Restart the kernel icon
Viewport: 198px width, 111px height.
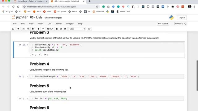tap(61, 29)
